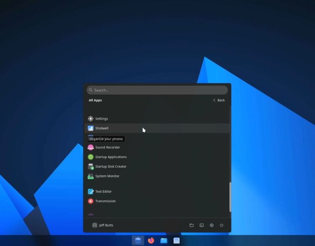315x246 pixels.
Task: Launch System Monitor
Action: click(x=107, y=176)
